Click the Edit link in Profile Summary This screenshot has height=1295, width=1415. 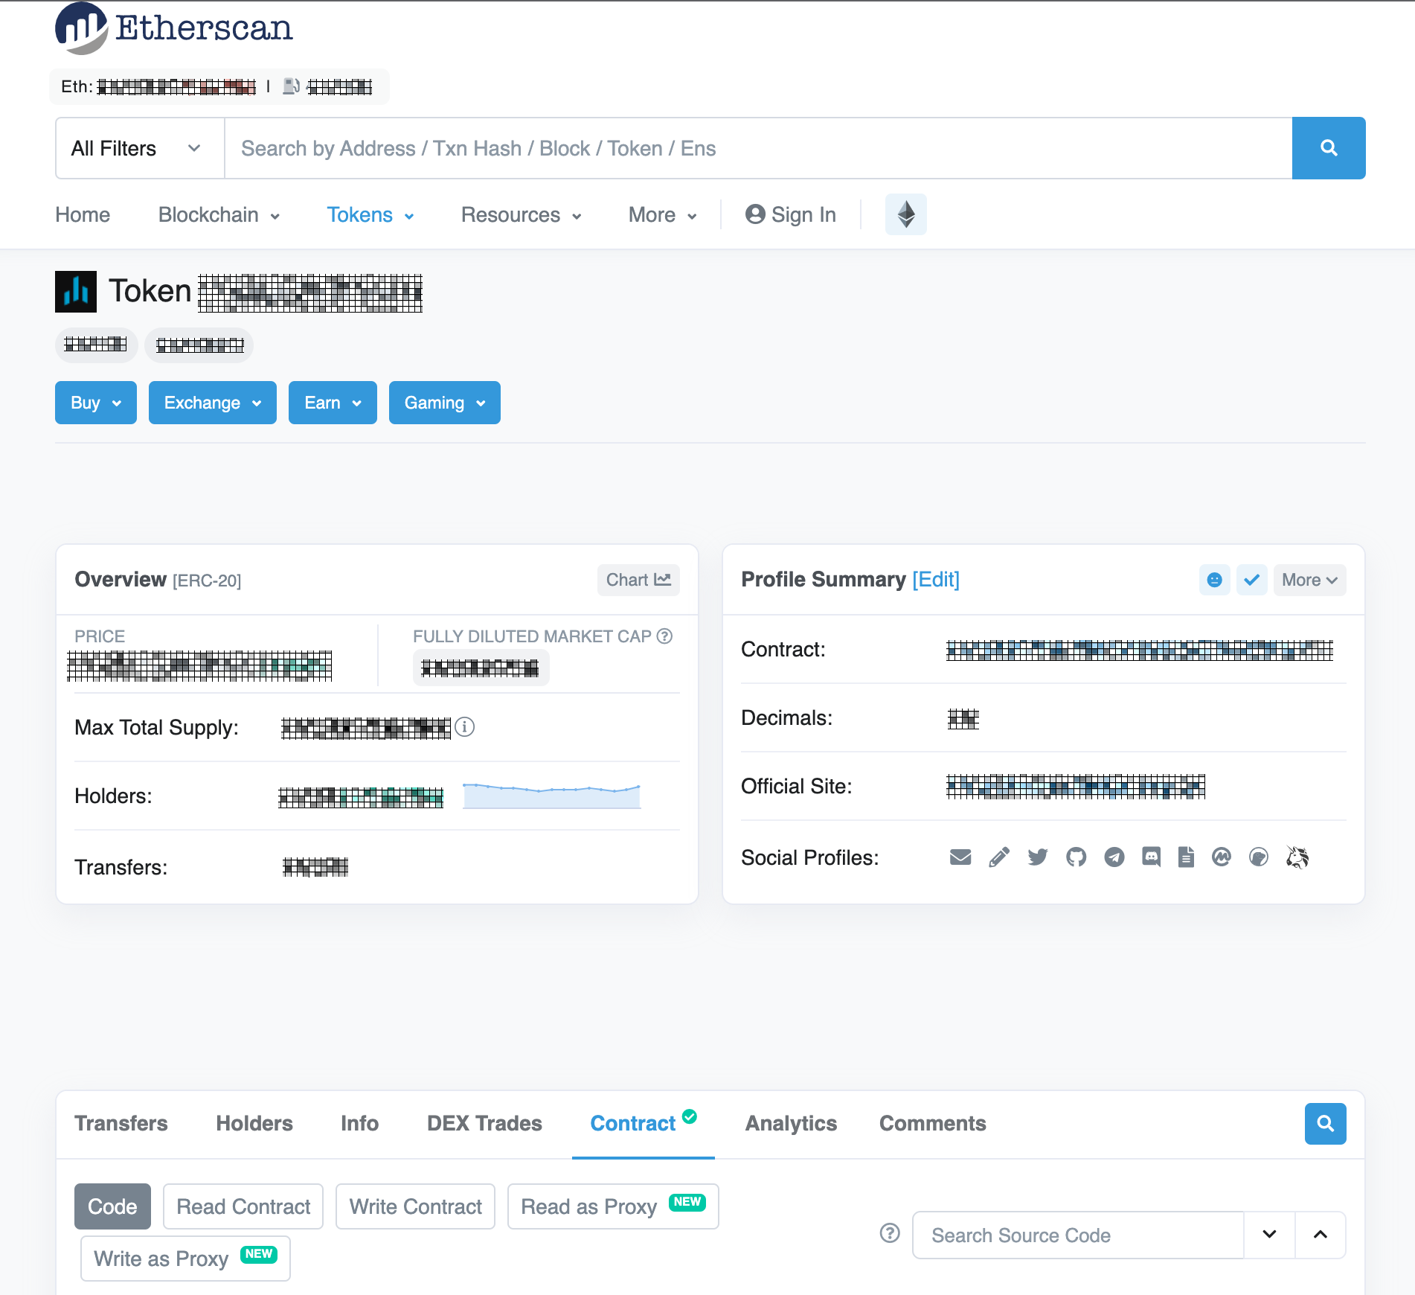pos(936,579)
